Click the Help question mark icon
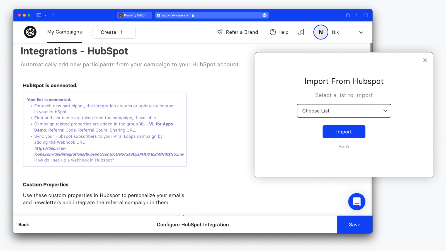This screenshot has width=446, height=251. point(273,32)
